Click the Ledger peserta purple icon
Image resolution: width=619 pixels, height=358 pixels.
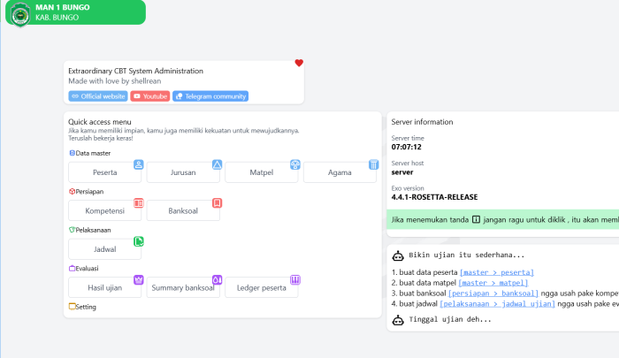[295, 279]
